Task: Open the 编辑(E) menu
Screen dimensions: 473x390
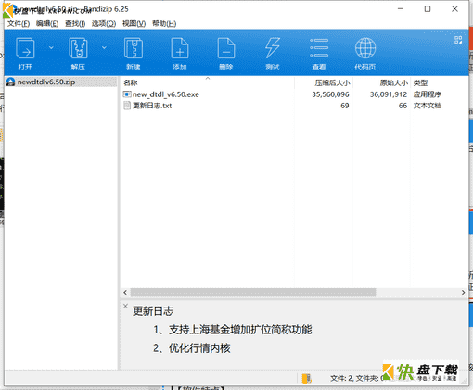Action: click(47, 24)
